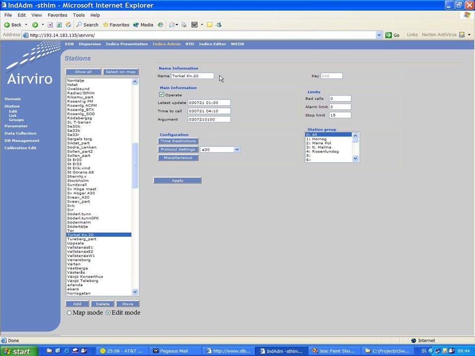This screenshot has height=356, width=475.
Task: Select the Map mode radio button
Action: [x=69, y=312]
